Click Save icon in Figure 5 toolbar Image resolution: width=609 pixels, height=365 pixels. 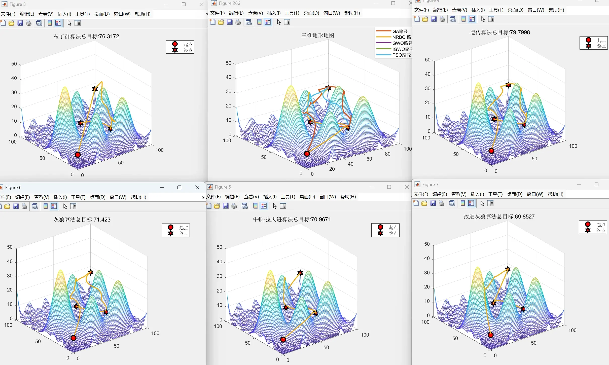[x=226, y=206]
